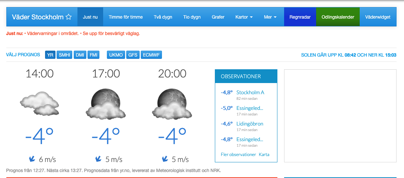Open the Timme för timme tab
Viewport: 404px width, 178px height.
[126, 17]
